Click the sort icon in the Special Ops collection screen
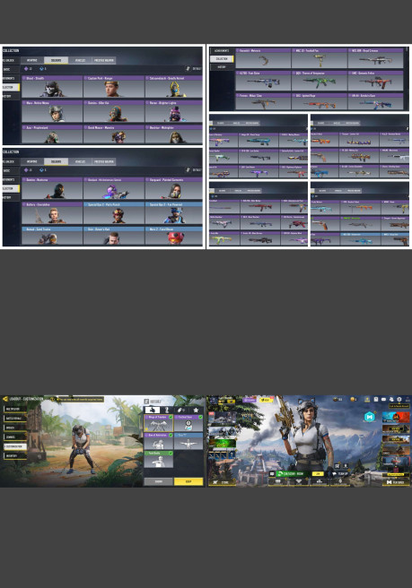Viewport: 412px width, 588px height. click(188, 170)
